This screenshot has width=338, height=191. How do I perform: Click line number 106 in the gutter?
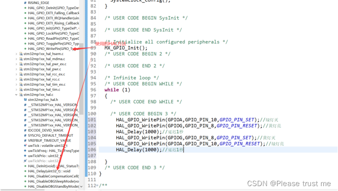(92, 150)
